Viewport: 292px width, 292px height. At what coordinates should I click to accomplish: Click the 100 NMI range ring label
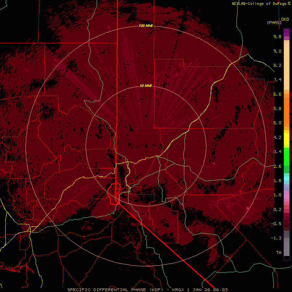(146, 26)
